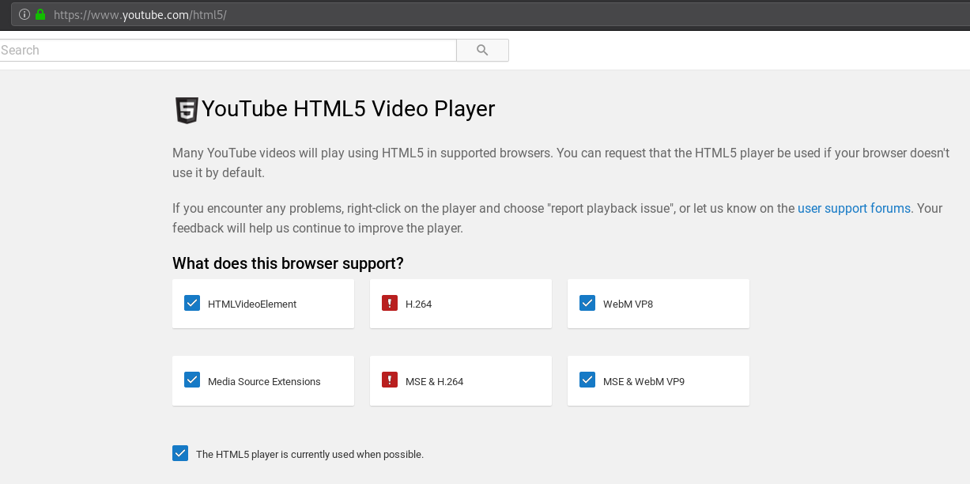Viewport: 970px width, 484px height.
Task: Open the user support forums link
Action: coord(854,209)
